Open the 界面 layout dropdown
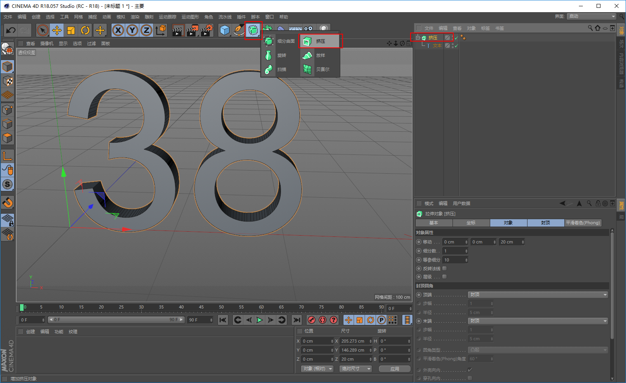Image resolution: width=626 pixels, height=383 pixels. click(x=591, y=16)
